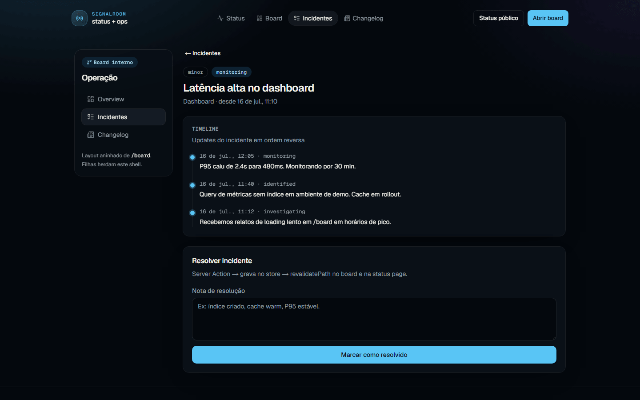This screenshot has width=640, height=400.
Task: Click the textarea resize handle corner
Action: (554, 338)
